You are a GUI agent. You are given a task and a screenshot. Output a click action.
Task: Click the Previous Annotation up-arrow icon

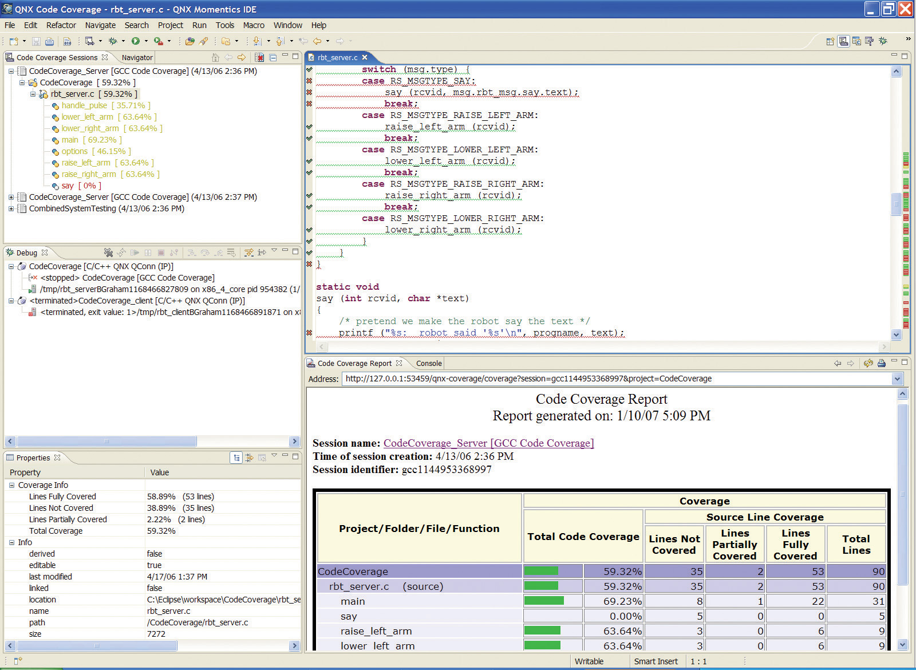pyautogui.click(x=280, y=41)
